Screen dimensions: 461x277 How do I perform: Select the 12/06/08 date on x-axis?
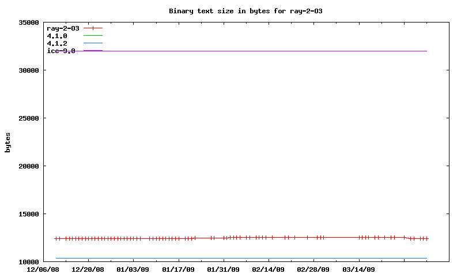tap(43, 269)
